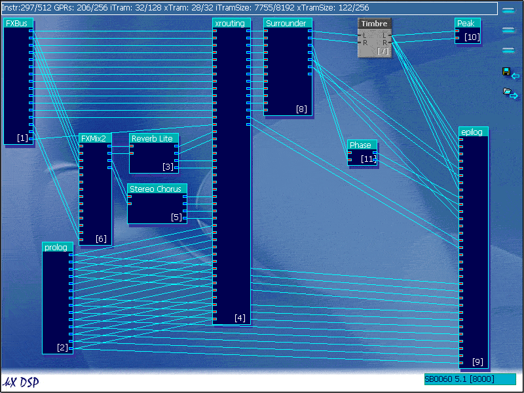Click the [2] label on prolog block
This screenshot has height=393, width=524.
(x=62, y=347)
